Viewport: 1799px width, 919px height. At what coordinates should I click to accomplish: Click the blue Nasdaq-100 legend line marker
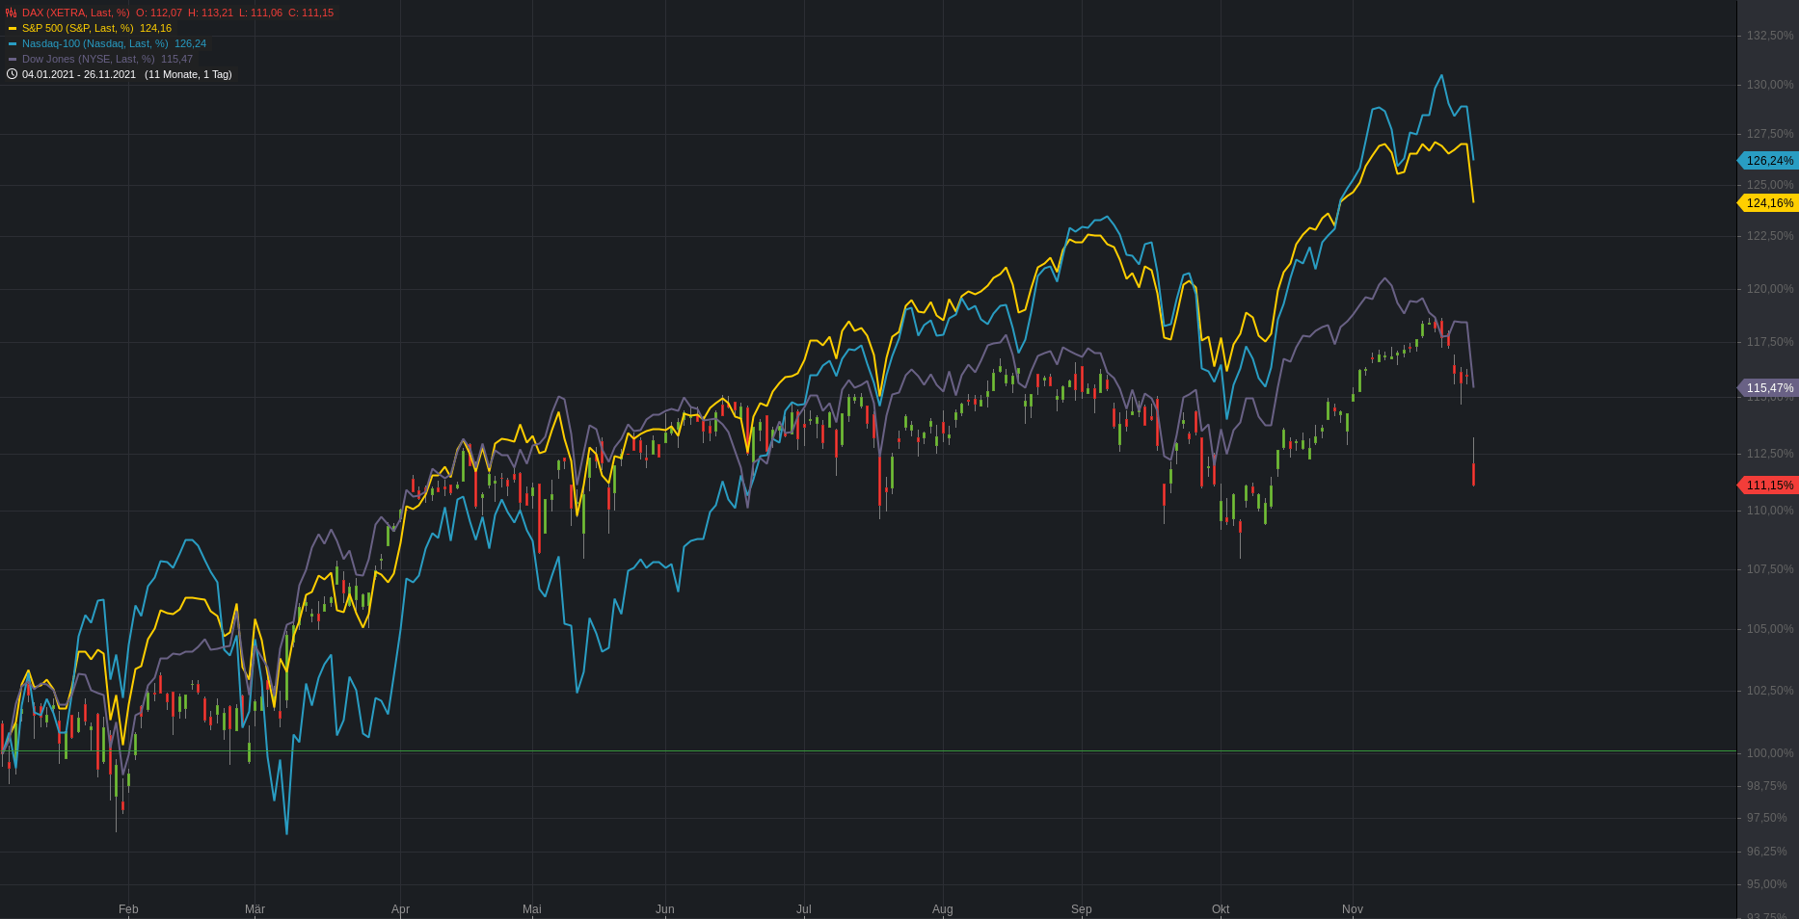(13, 43)
